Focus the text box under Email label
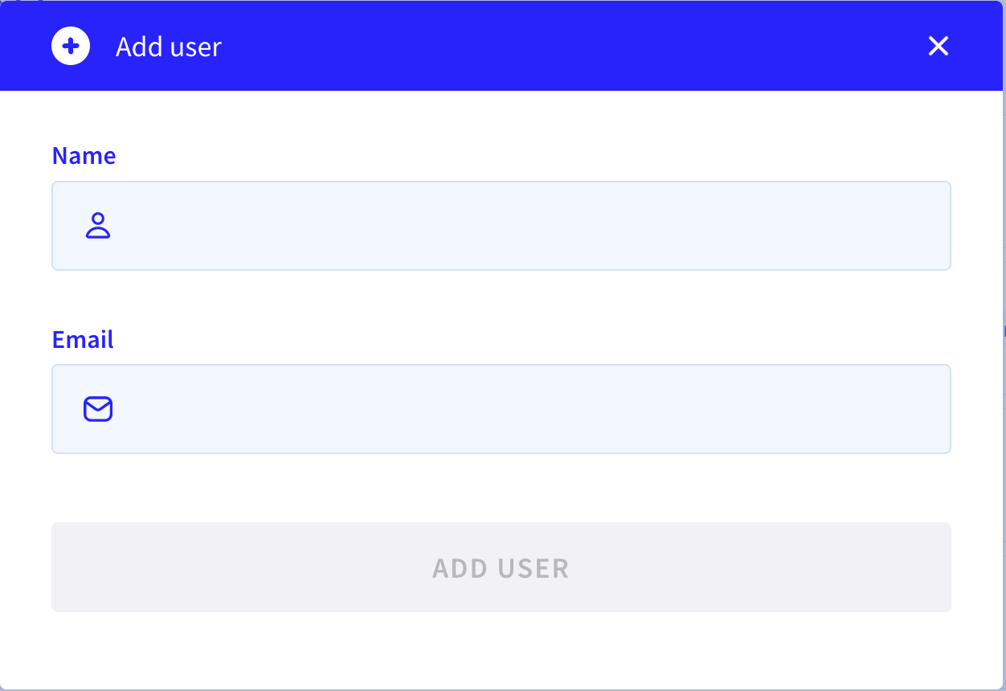This screenshot has height=691, width=1006. pyautogui.click(x=501, y=409)
